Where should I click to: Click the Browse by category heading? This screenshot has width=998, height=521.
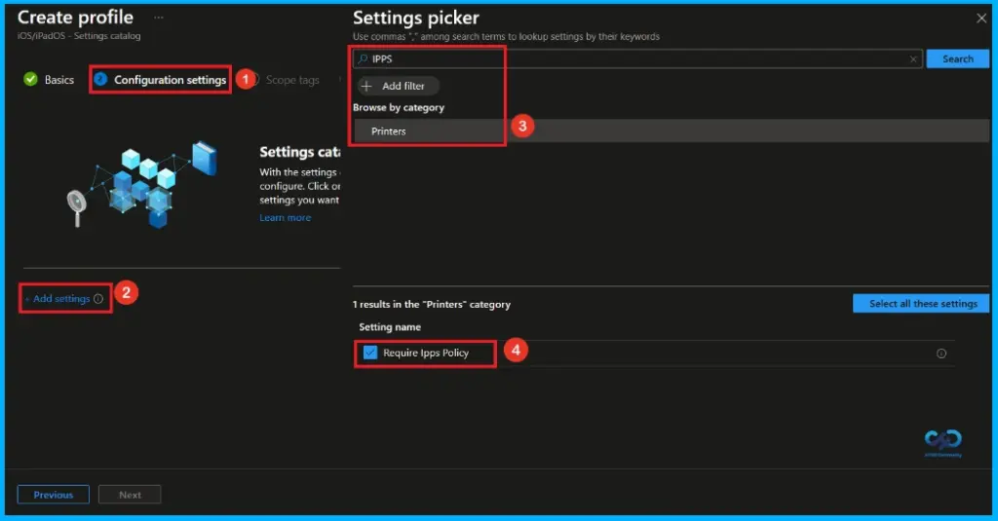[399, 107]
